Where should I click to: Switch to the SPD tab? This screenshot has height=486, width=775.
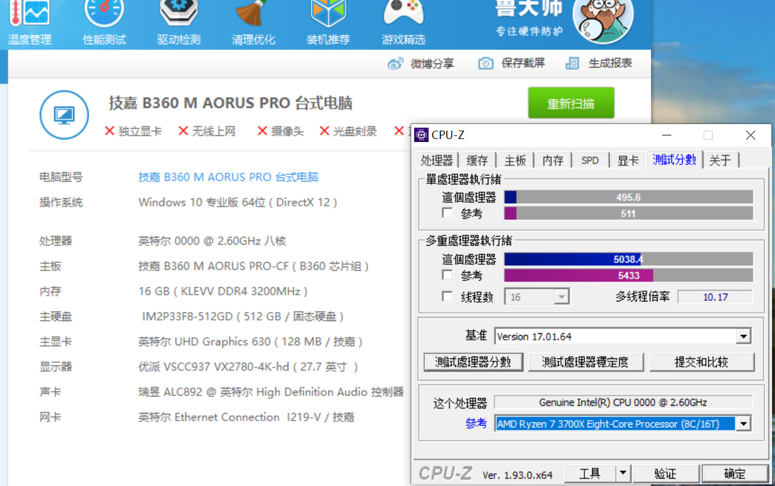(590, 160)
